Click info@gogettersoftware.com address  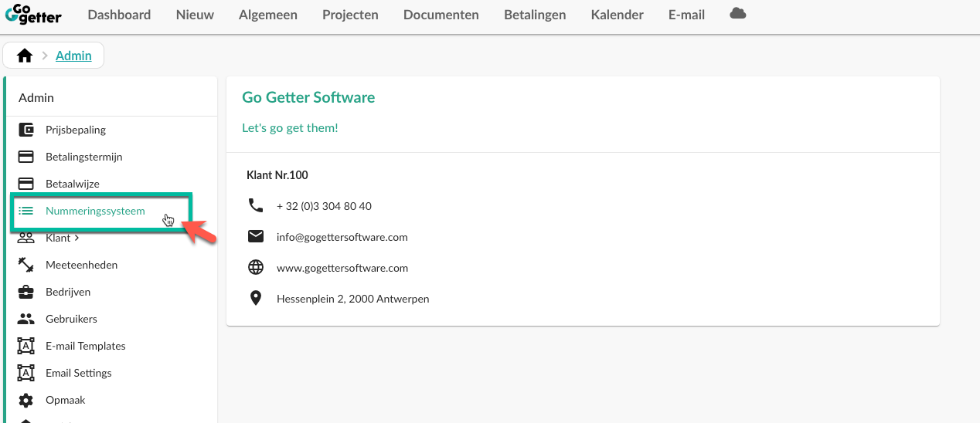342,237
